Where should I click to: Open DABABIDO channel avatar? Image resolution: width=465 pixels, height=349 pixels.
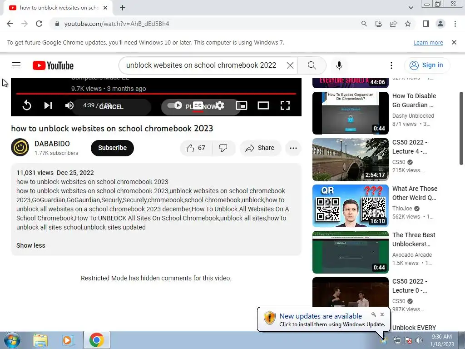(20, 147)
